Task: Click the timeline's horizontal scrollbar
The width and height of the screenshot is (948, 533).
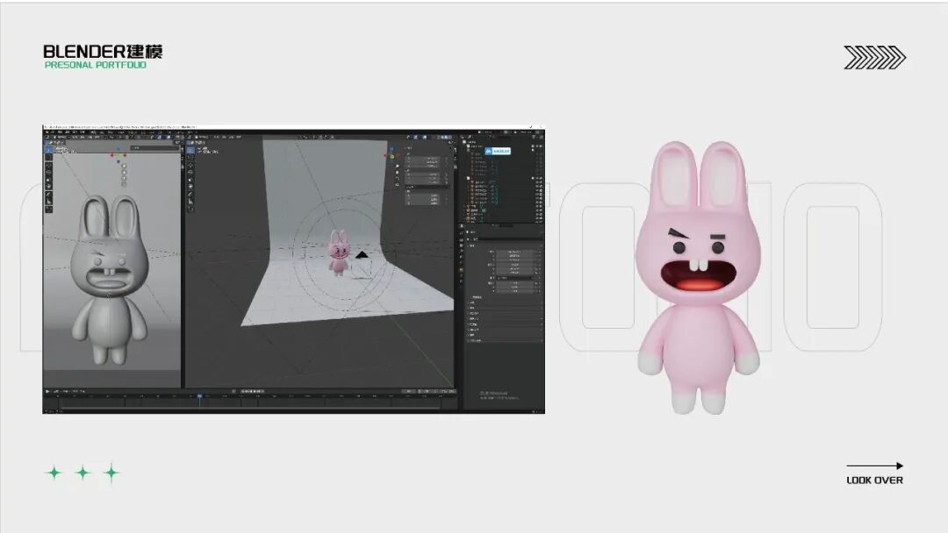Action: (x=251, y=409)
